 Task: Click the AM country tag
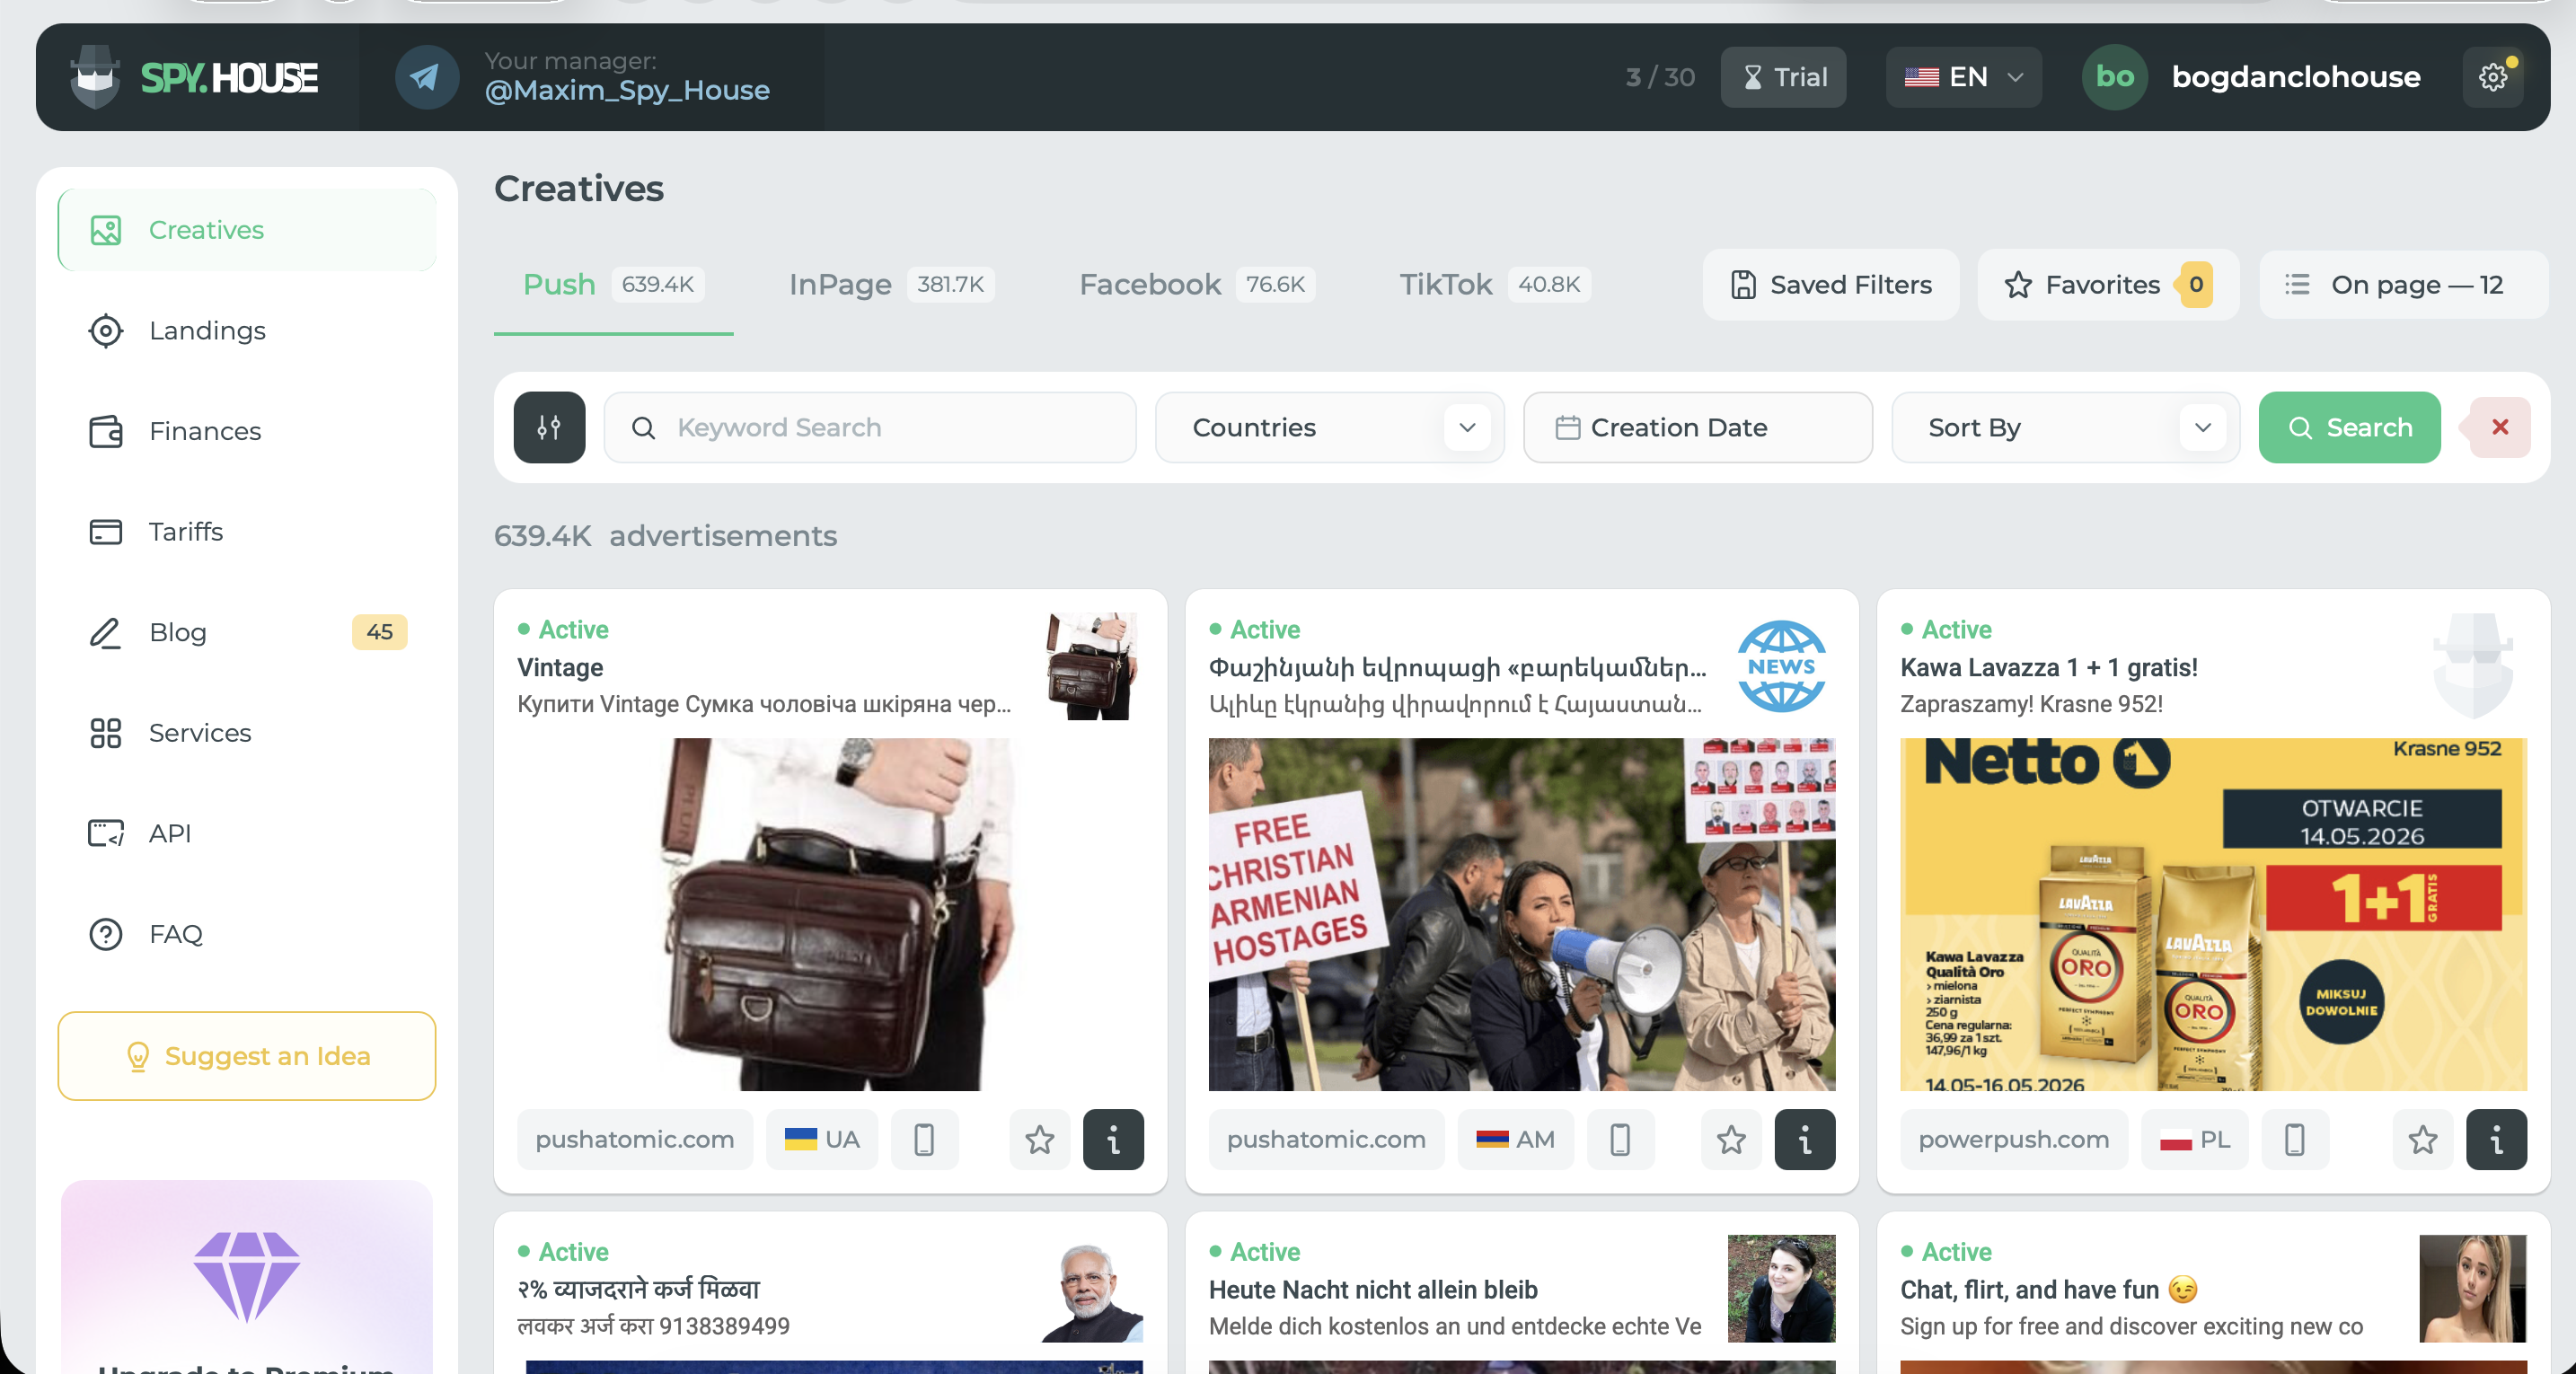1515,1139
